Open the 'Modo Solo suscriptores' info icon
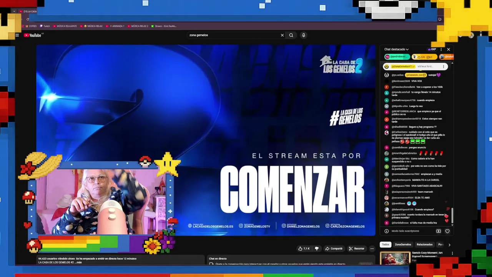Viewport: 492px width, 277px height. point(387,231)
